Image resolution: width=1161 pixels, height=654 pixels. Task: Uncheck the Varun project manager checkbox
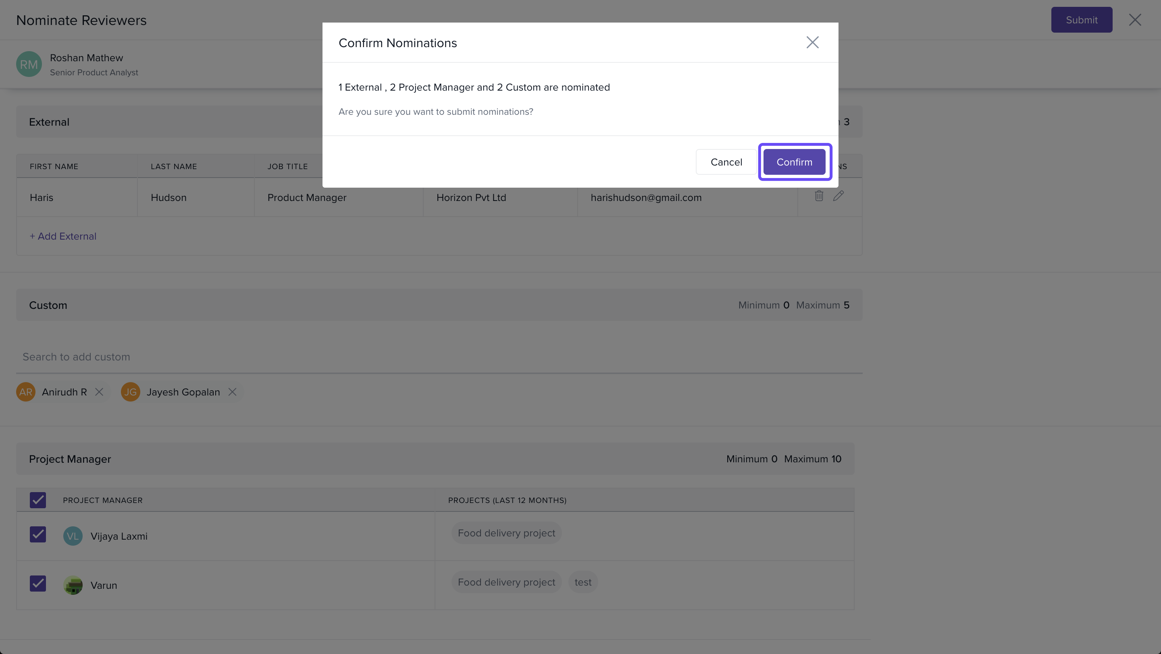[x=38, y=584]
